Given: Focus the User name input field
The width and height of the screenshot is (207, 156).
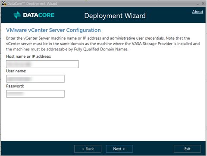Looking at the screenshot, I should pos(35,79).
